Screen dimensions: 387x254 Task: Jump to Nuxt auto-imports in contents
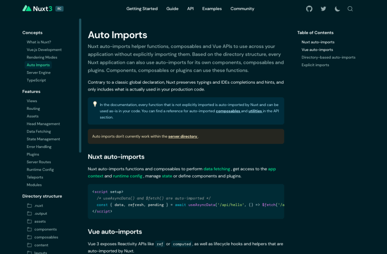318,42
